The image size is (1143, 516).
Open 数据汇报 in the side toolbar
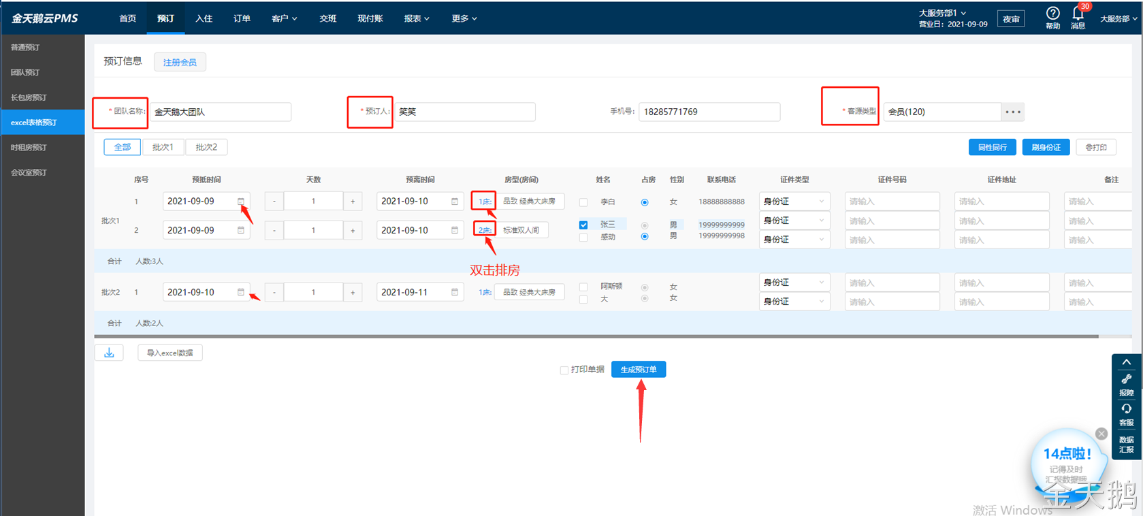pyautogui.click(x=1127, y=445)
